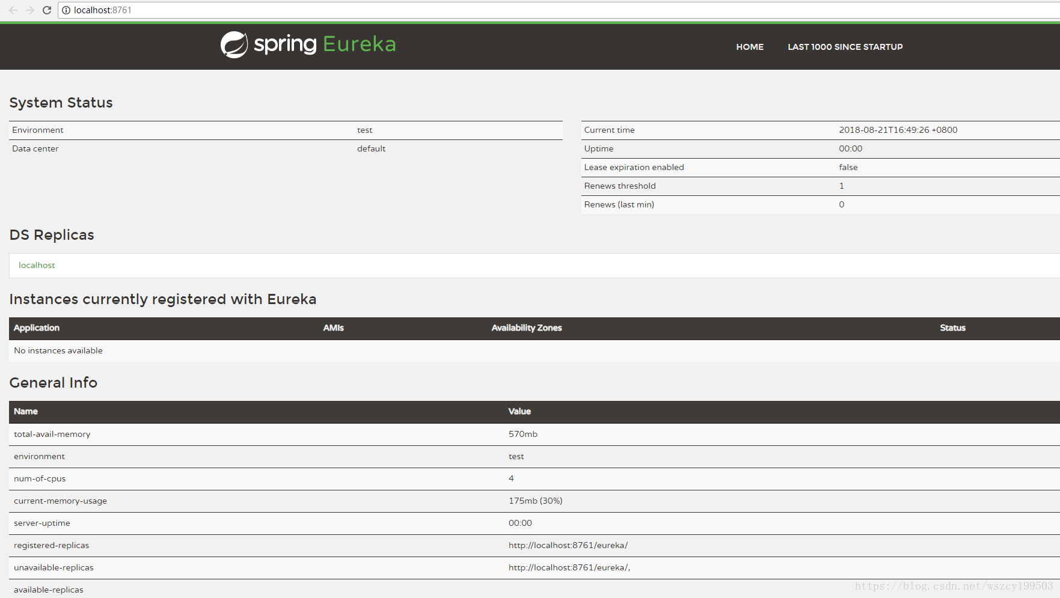Image resolution: width=1060 pixels, height=598 pixels.
Task: Click the Name column header
Action: [x=26, y=411]
